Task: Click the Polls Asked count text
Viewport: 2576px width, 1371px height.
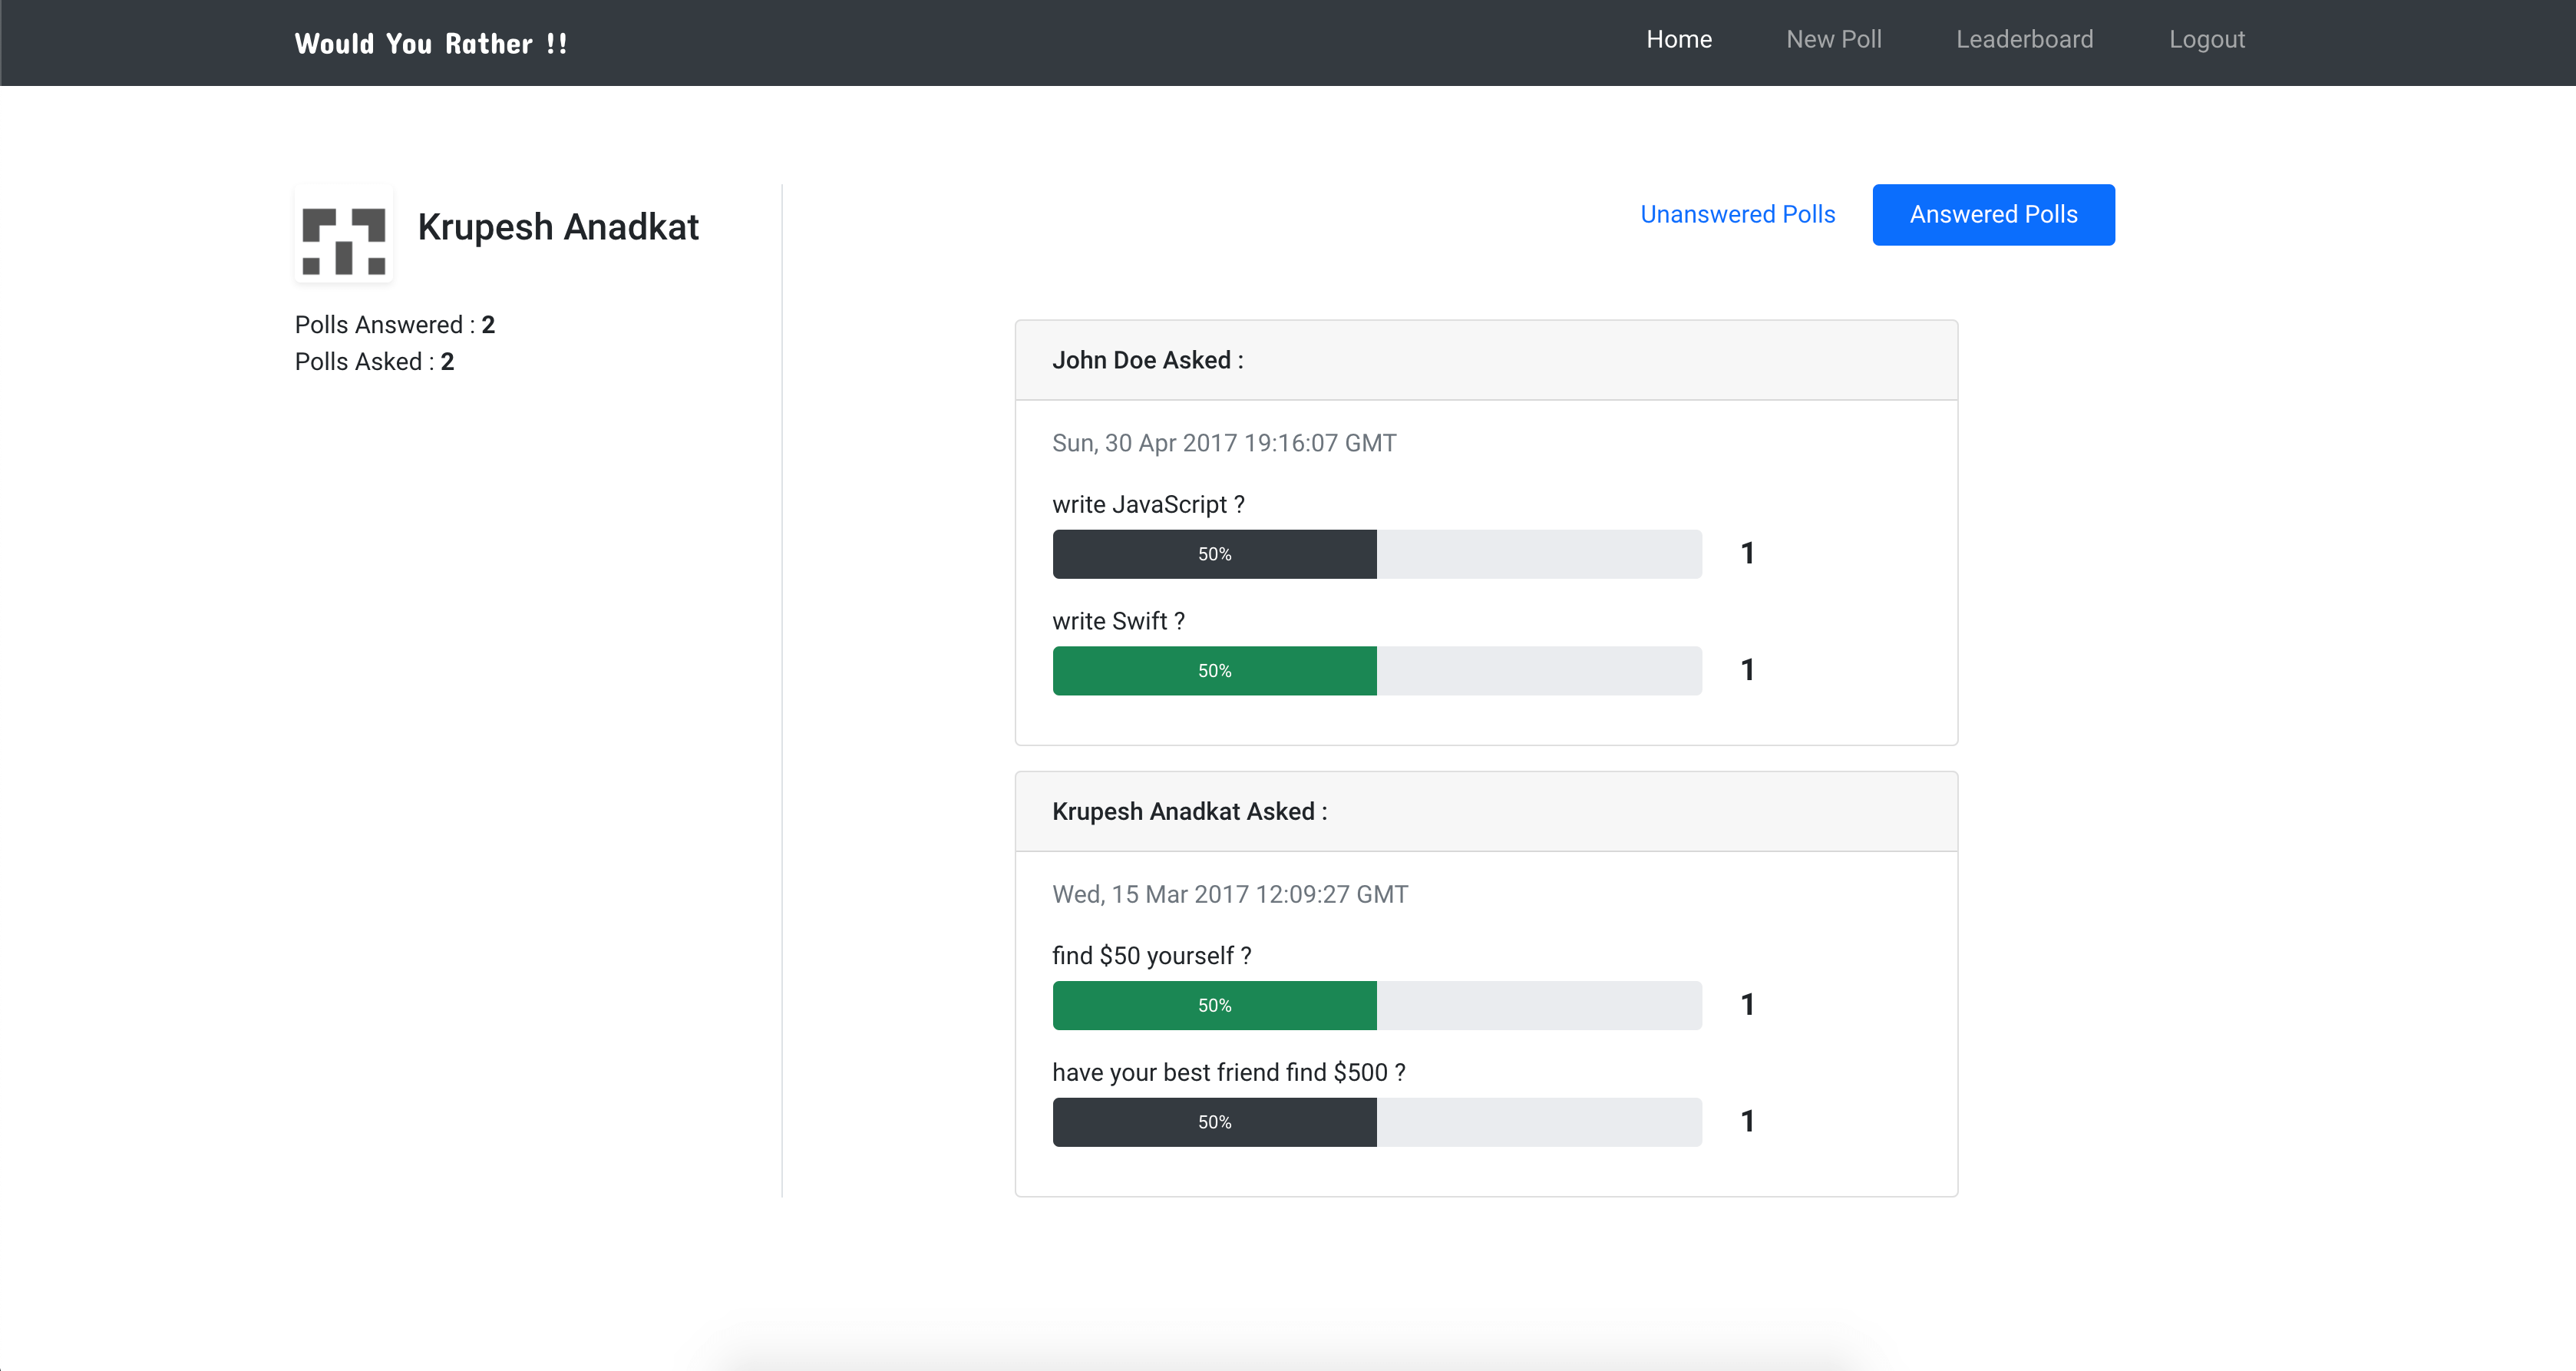Action: [x=374, y=362]
